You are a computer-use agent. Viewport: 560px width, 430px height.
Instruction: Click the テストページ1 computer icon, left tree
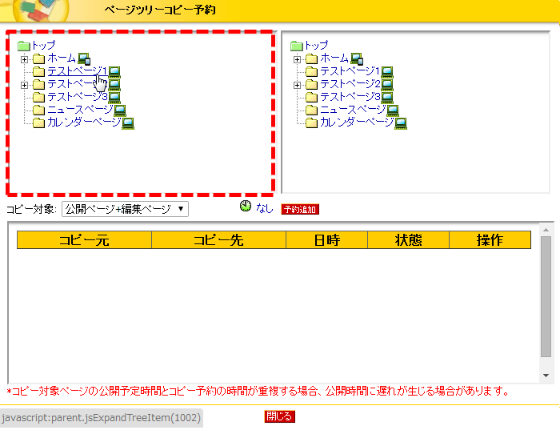coord(114,72)
